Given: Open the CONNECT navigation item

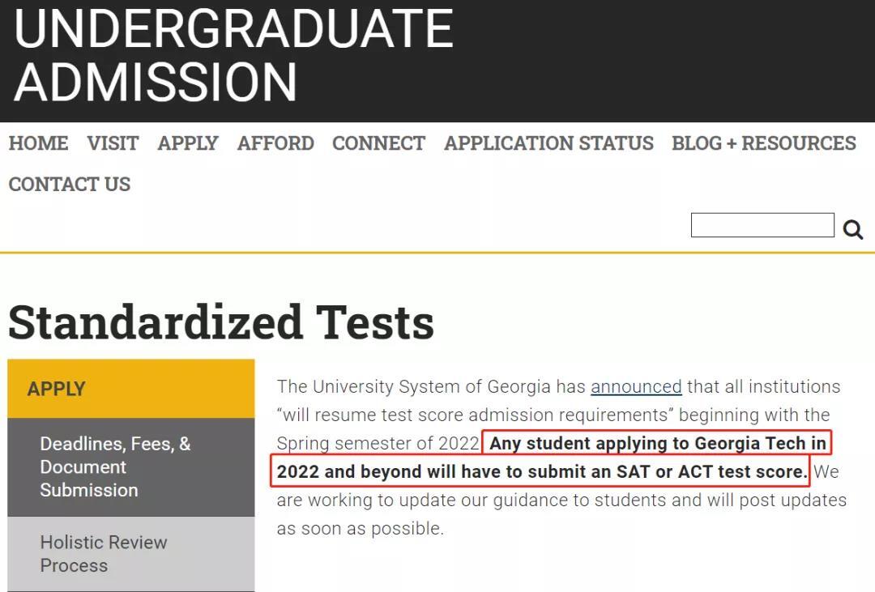Looking at the screenshot, I should click(379, 143).
